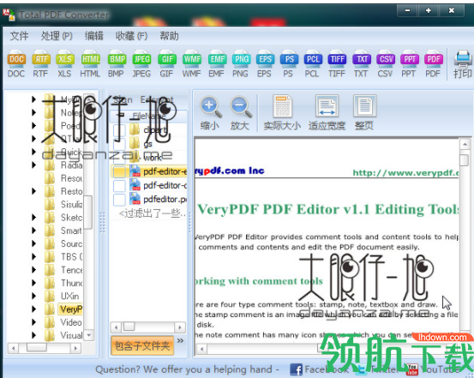Open the 编辑 menu
Image resolution: width=474 pixels, height=378 pixels.
(x=94, y=36)
